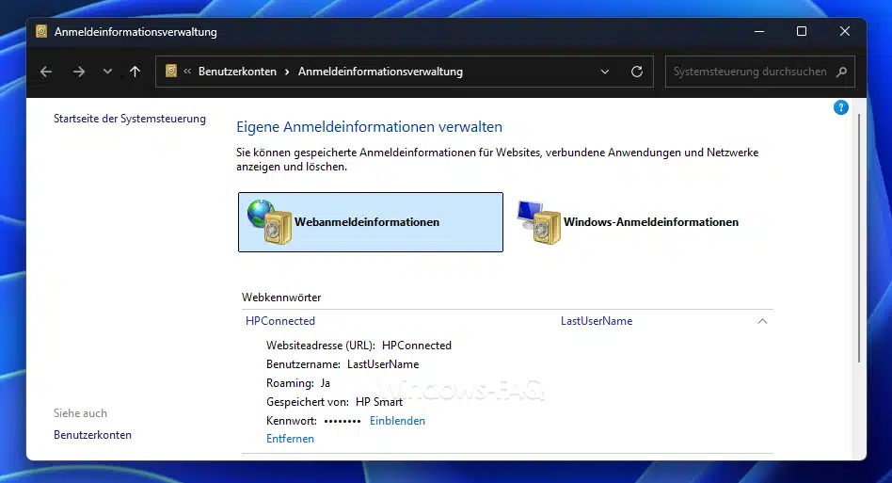Click heading Eigene Anmeldeinformationen verwalten

coord(369,126)
